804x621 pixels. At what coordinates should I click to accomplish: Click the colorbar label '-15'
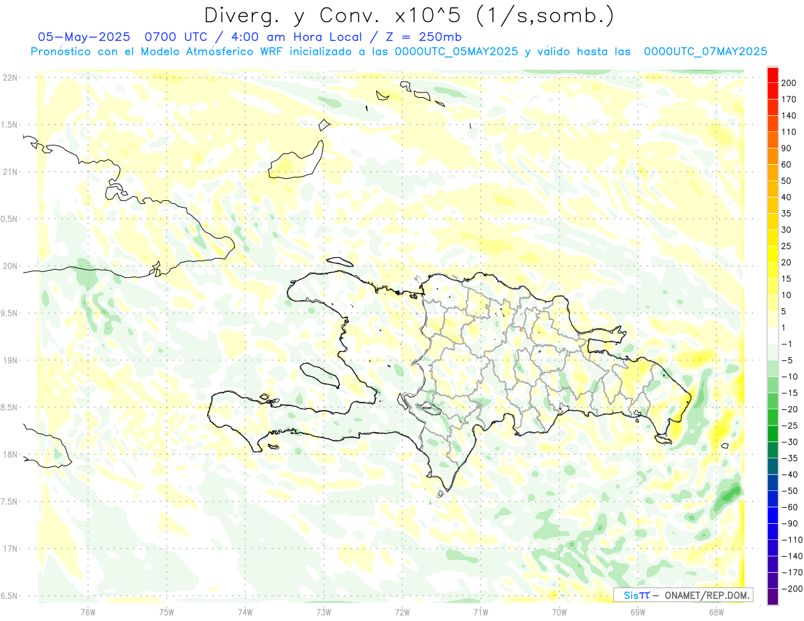point(791,393)
